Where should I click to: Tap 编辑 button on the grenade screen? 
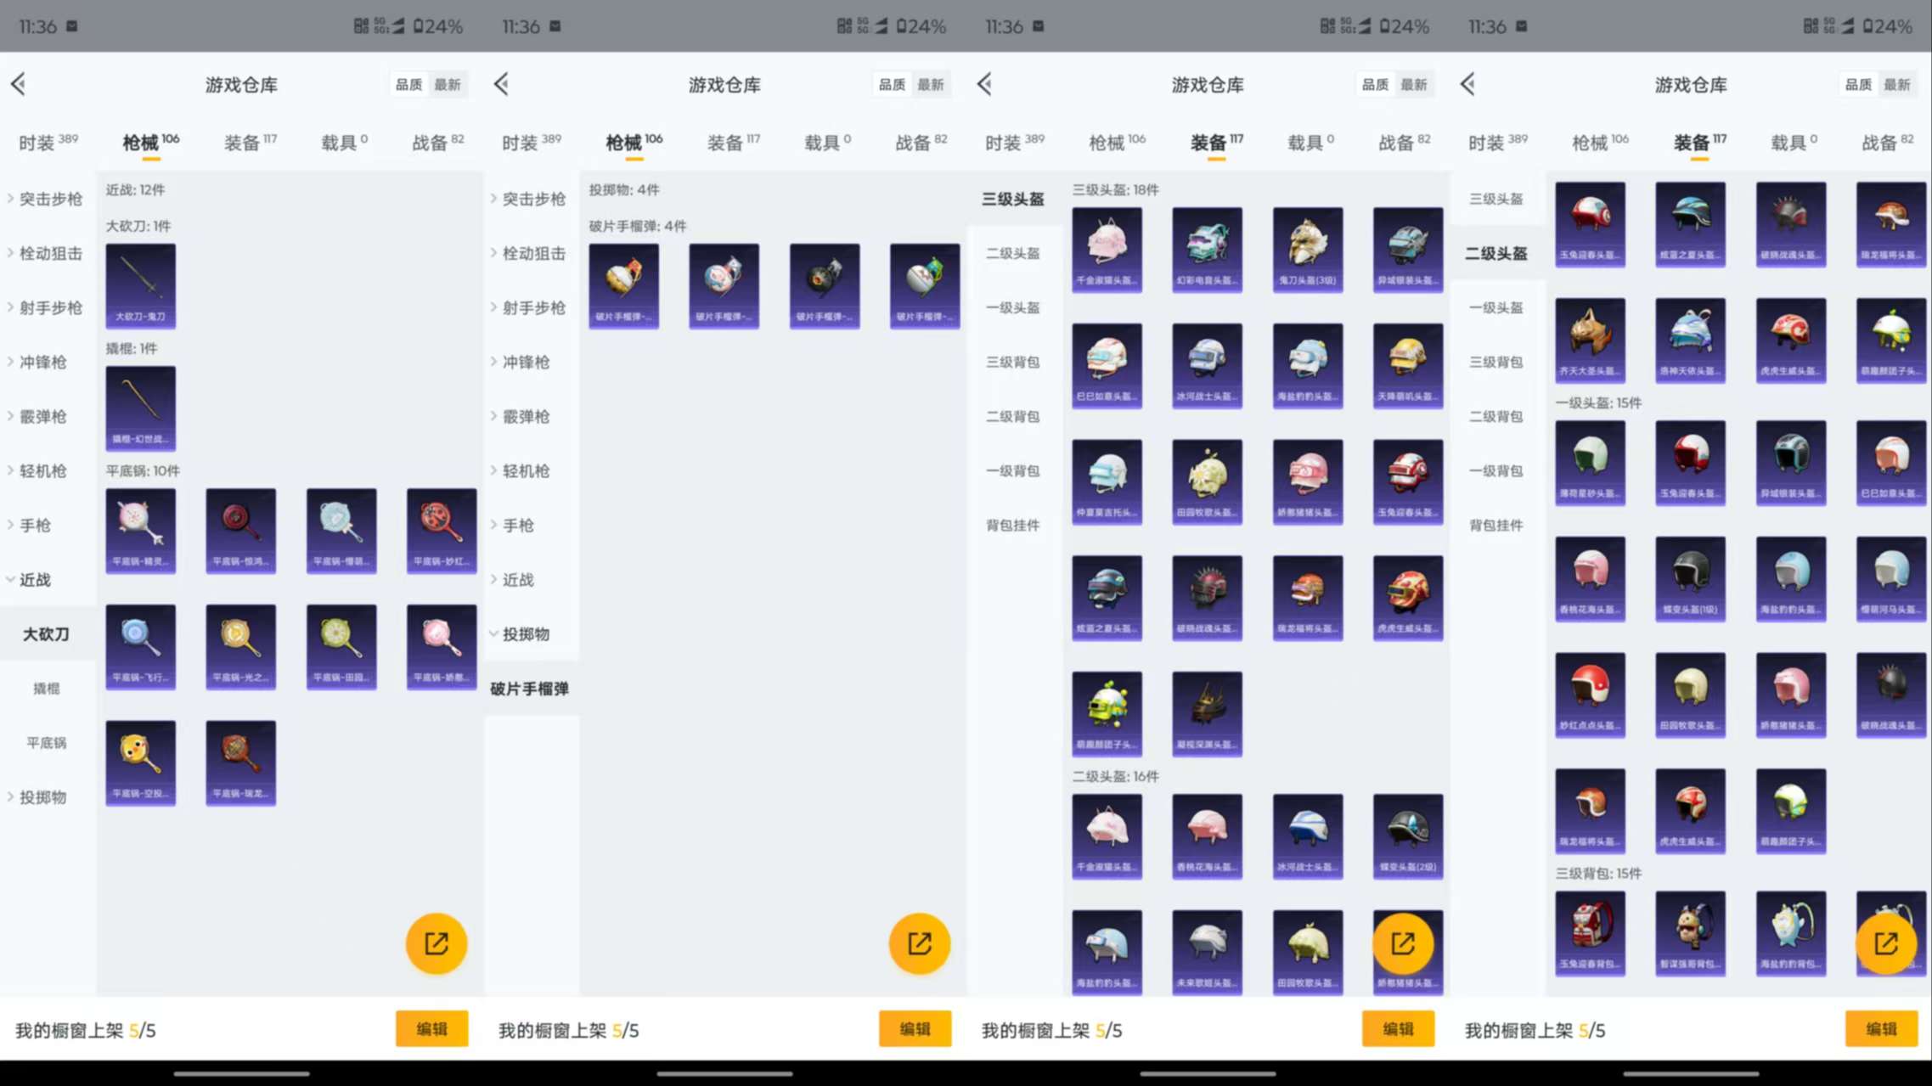tap(915, 1028)
